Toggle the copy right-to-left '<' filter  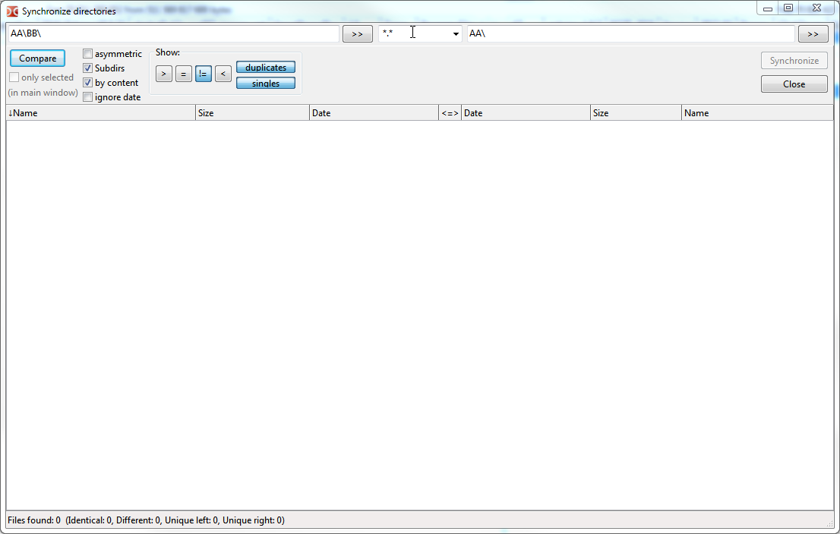pyautogui.click(x=223, y=74)
